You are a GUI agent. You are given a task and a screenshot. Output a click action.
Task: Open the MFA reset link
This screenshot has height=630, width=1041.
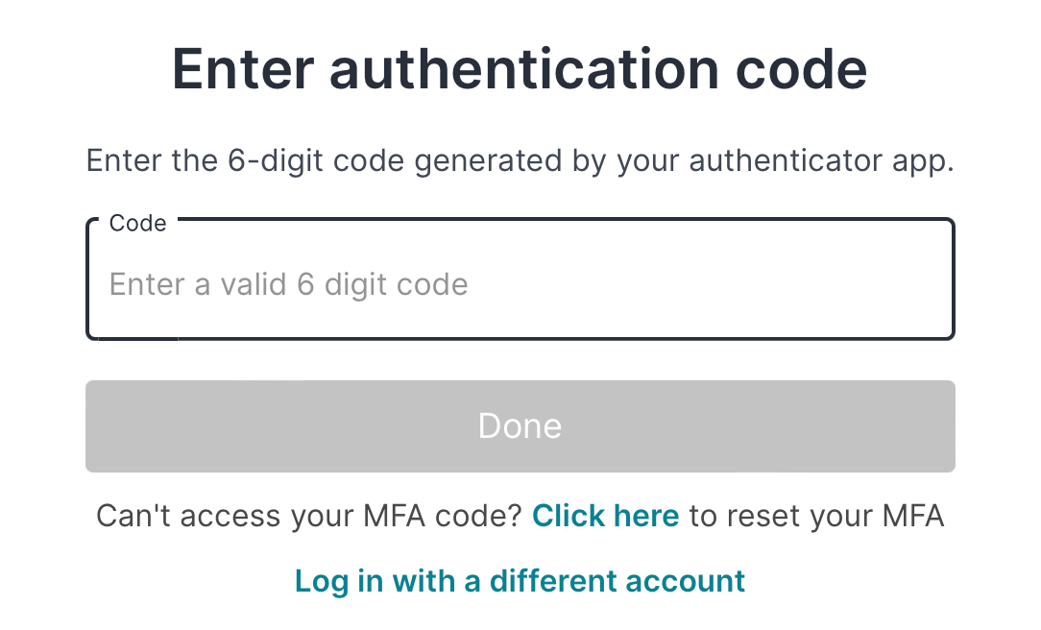click(605, 517)
